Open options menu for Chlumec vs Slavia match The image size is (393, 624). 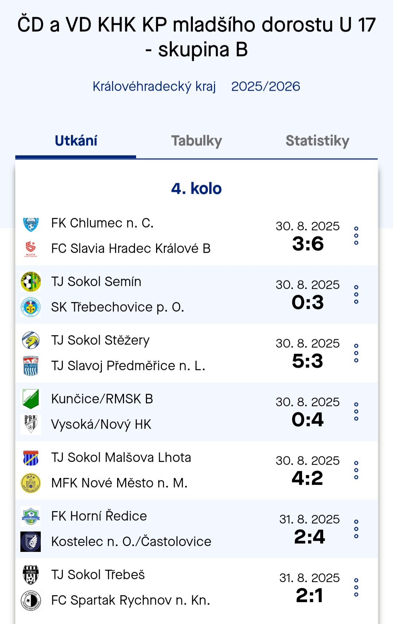click(x=356, y=236)
